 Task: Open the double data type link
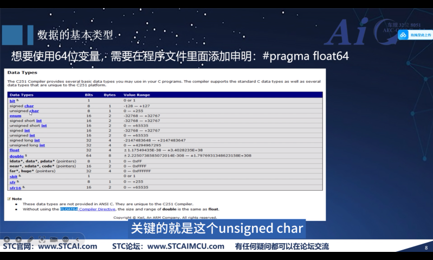(17, 156)
